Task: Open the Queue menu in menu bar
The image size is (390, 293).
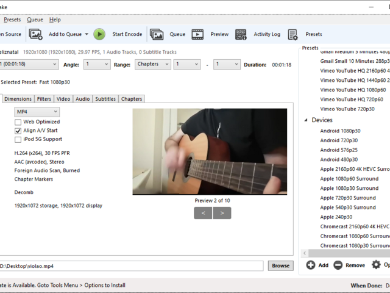Action: coord(35,20)
